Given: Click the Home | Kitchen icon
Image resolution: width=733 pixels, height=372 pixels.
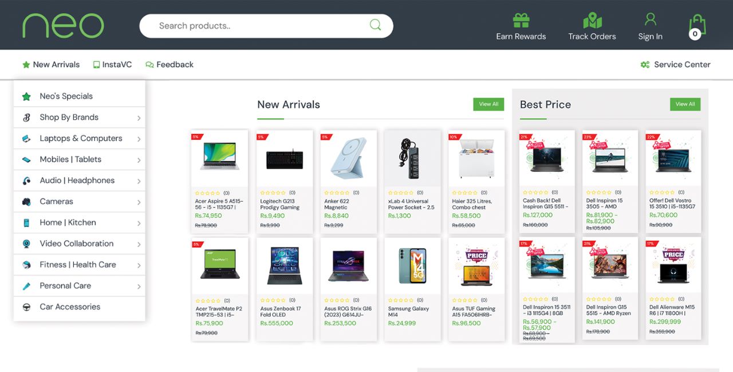Looking at the screenshot, I should pyautogui.click(x=26, y=222).
